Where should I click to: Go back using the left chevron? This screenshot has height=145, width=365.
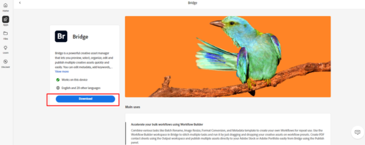coord(20,2)
